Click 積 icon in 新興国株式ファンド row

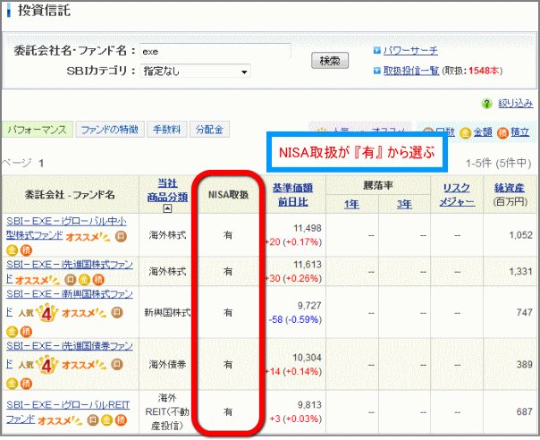pyautogui.click(x=26, y=332)
